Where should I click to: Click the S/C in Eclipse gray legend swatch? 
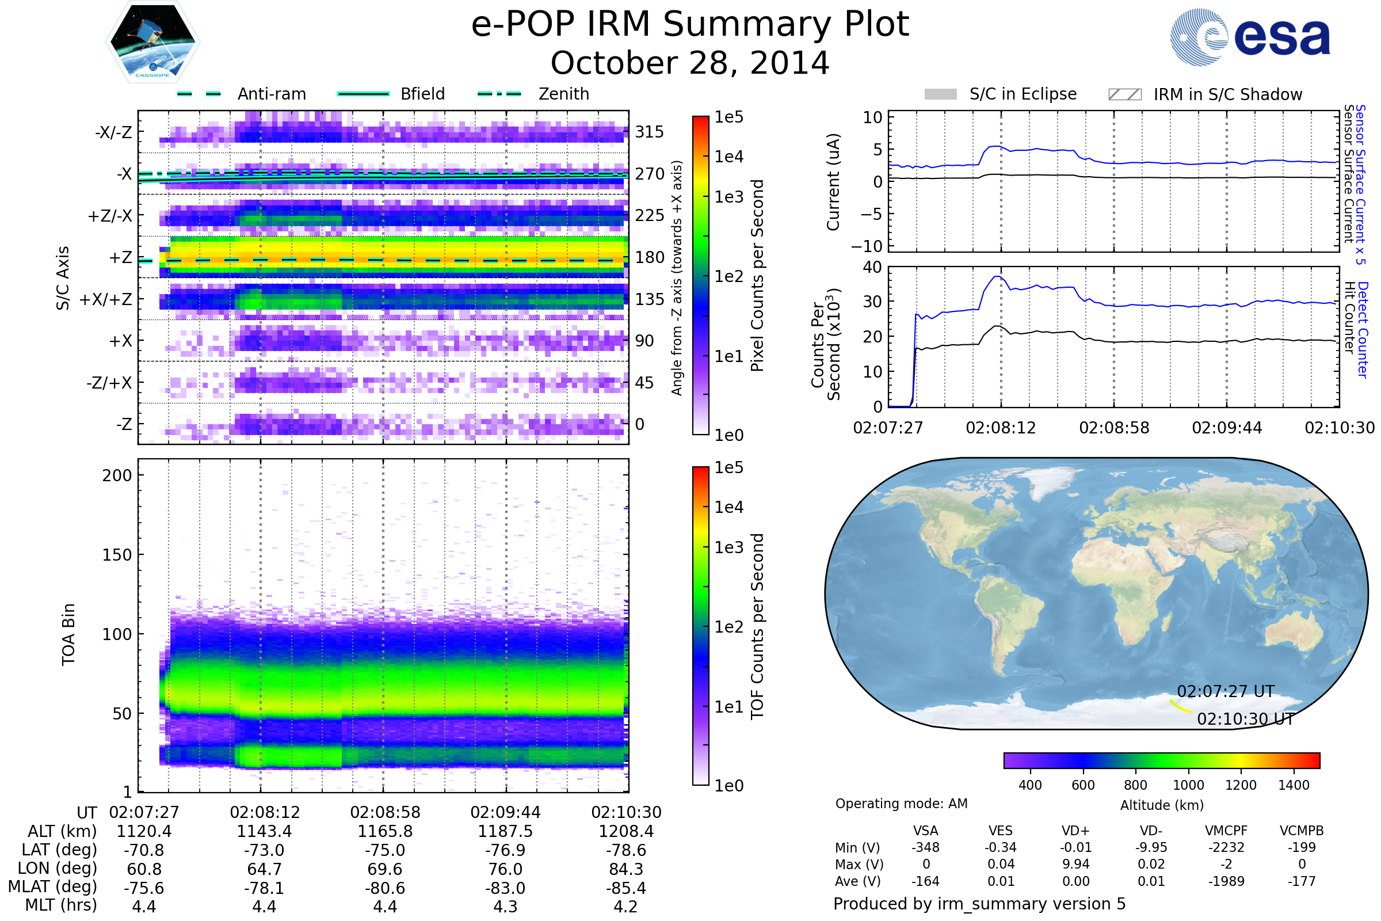pyautogui.click(x=941, y=94)
